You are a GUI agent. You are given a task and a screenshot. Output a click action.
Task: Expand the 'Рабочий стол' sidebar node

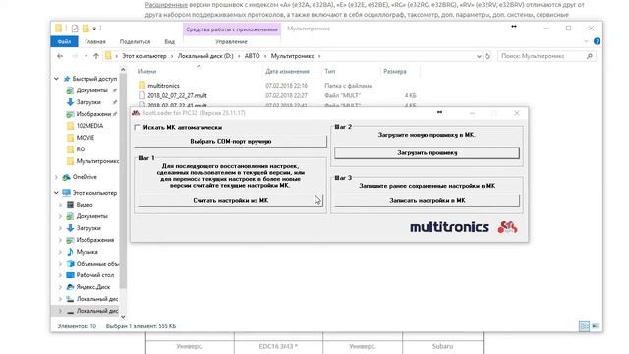60,275
